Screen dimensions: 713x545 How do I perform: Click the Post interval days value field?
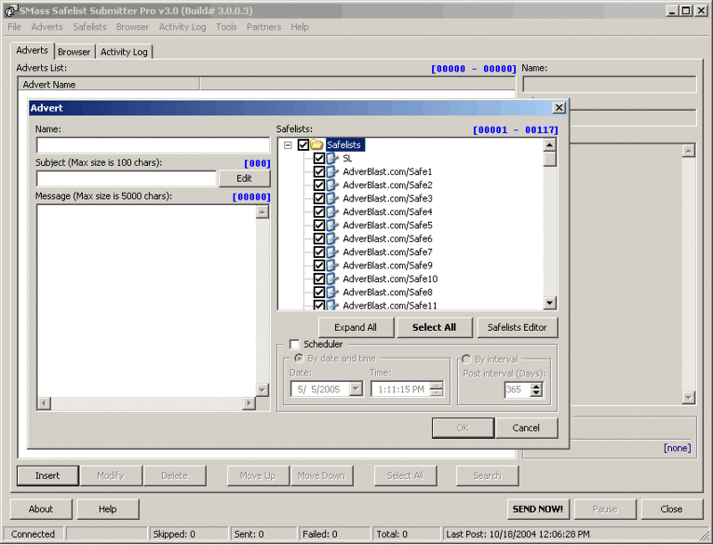pos(518,390)
